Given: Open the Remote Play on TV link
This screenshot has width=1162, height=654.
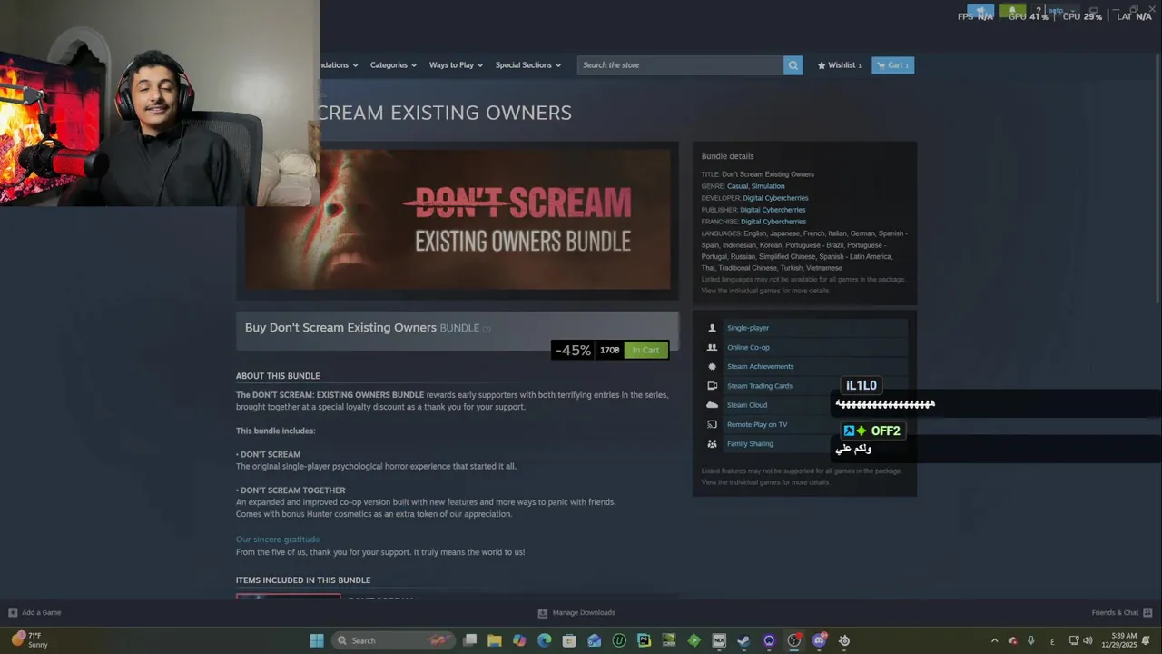Looking at the screenshot, I should tap(757, 424).
